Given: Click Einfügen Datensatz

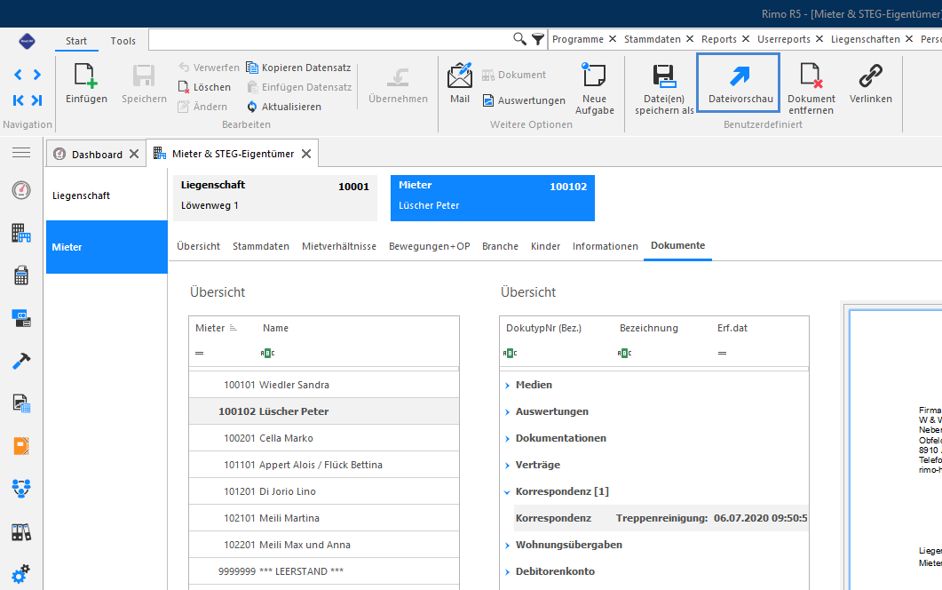Looking at the screenshot, I should 299,87.
